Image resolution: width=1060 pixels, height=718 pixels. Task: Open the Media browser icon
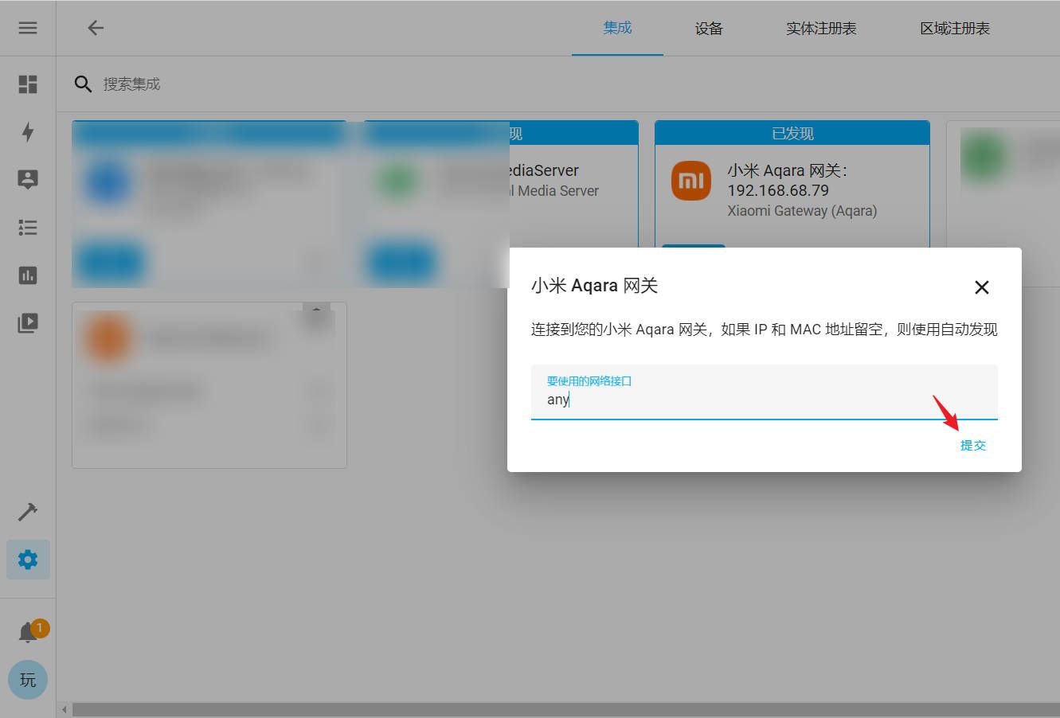(x=28, y=323)
